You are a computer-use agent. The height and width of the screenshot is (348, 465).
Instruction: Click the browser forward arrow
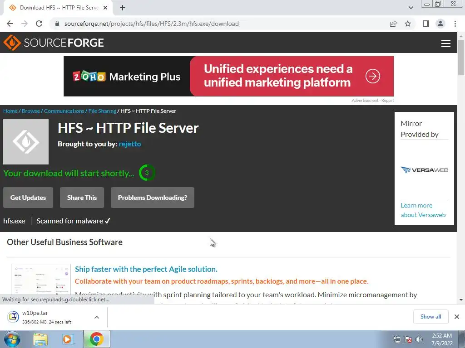click(x=25, y=24)
